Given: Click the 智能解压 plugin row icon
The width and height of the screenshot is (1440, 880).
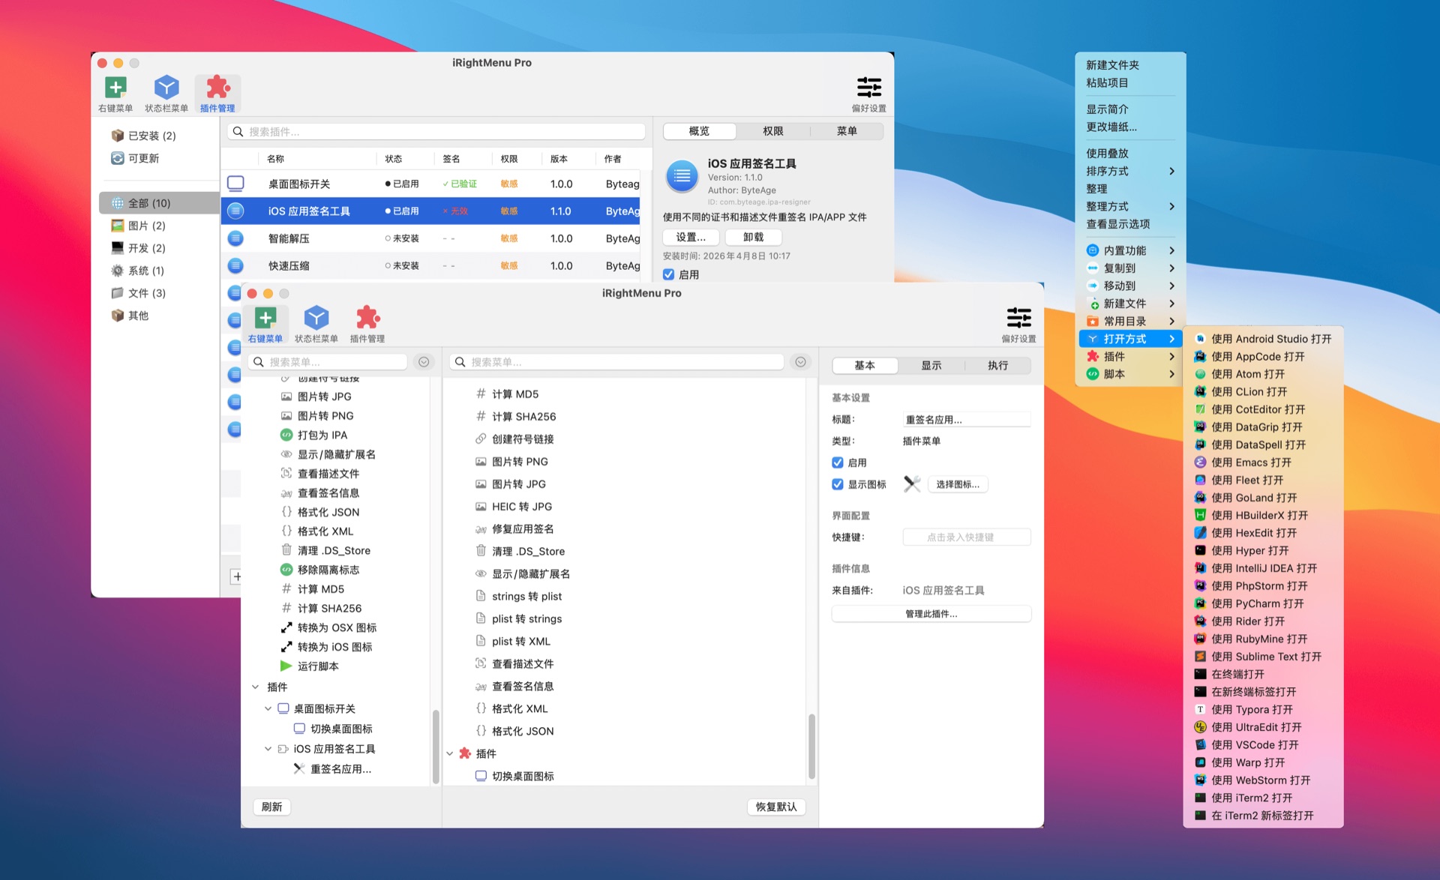Looking at the screenshot, I should click(x=235, y=238).
